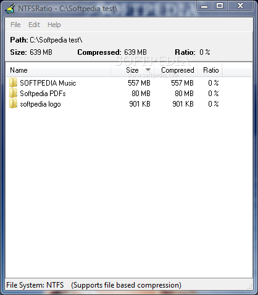Click compressed 557 MB value for SOFTPEDIA Music
258x295 pixels.
[x=182, y=83]
